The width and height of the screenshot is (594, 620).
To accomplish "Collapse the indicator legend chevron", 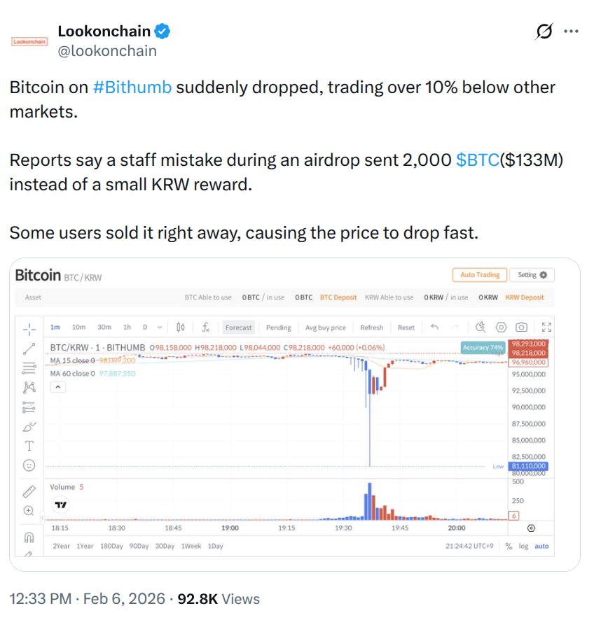I will 57,388.
